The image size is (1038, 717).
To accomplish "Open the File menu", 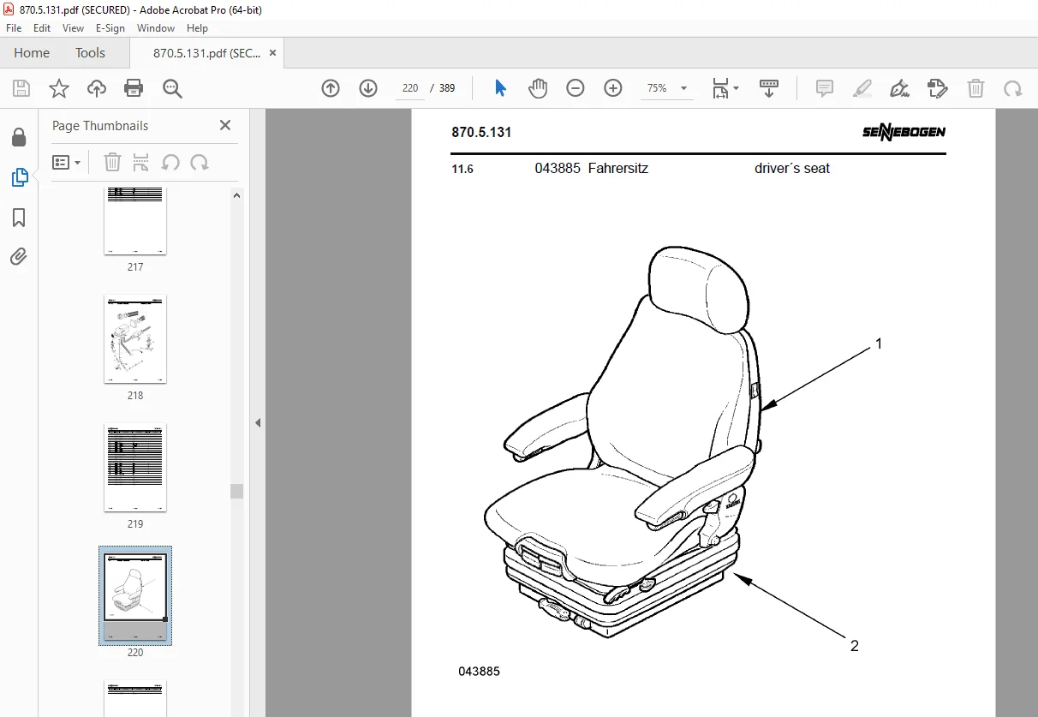I will pos(14,28).
